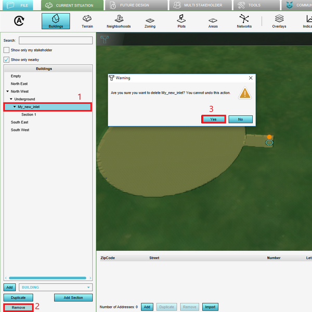Open the Networks toolbar icon
The height and width of the screenshot is (312, 312).
[244, 21]
